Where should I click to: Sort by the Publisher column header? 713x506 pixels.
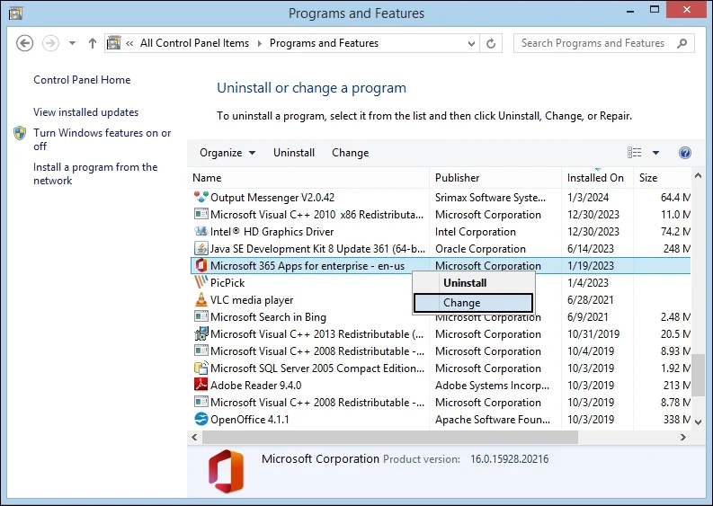[x=495, y=178]
